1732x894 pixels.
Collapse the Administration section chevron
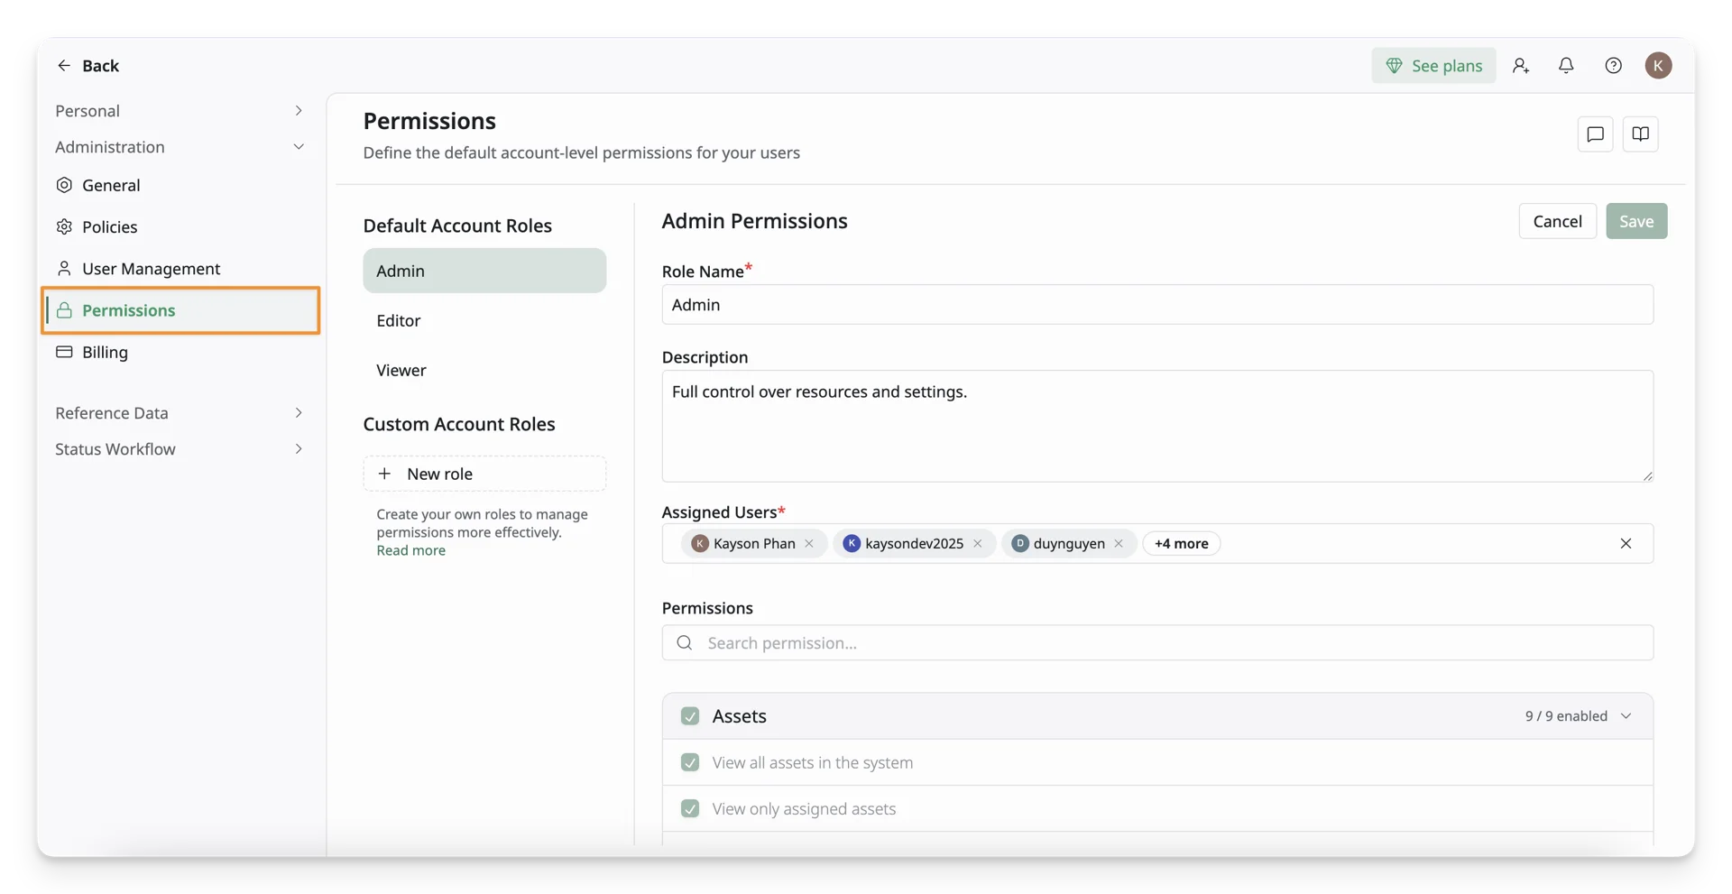299,146
